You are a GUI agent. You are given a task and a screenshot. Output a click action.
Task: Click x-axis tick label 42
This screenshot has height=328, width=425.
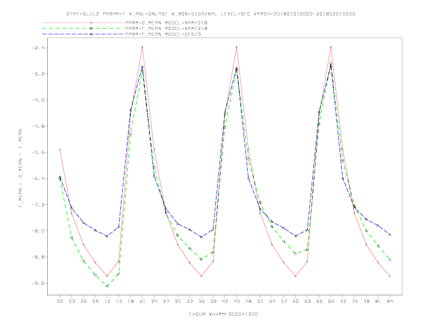225,301
